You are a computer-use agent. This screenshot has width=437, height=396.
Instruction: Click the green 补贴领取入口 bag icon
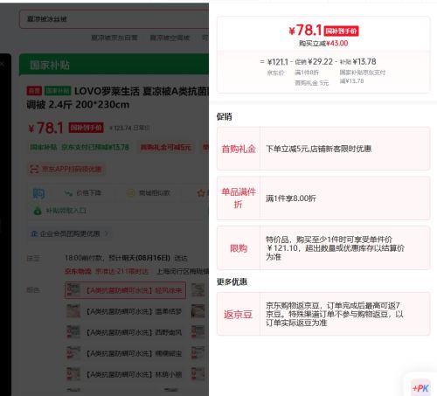[38, 211]
